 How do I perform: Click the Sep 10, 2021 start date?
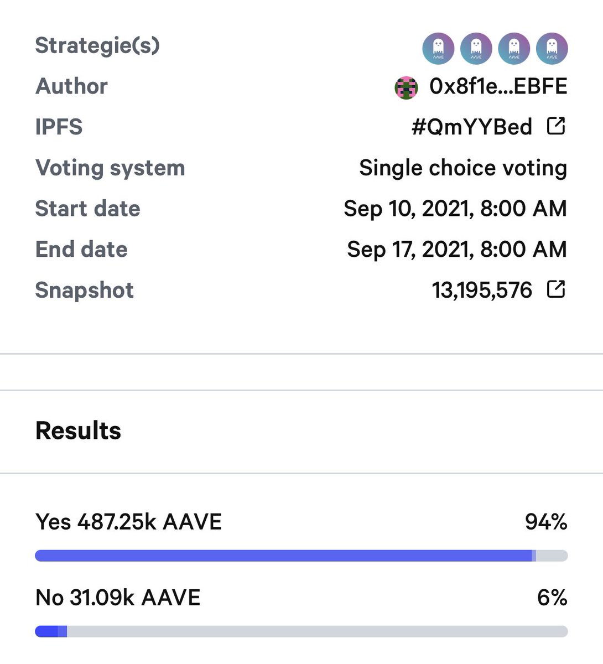pyautogui.click(x=455, y=209)
